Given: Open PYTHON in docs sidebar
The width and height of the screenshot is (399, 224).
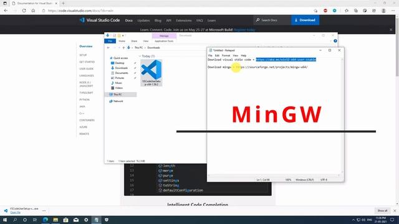Looking at the screenshot, I should pyautogui.click(x=84, y=100).
